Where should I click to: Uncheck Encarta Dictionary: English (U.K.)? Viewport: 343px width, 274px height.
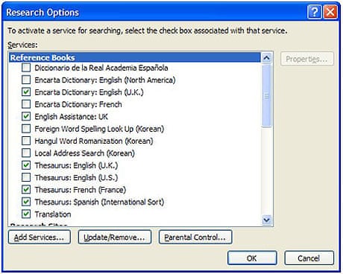coord(26,92)
